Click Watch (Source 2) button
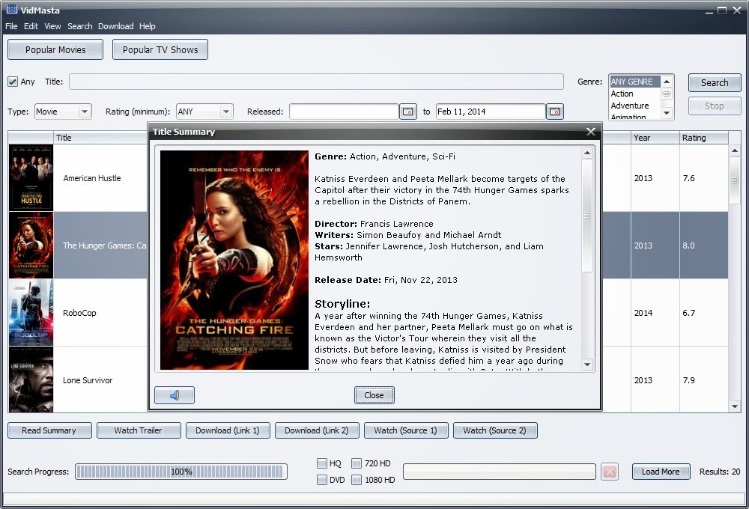The height and width of the screenshot is (509, 749). click(495, 430)
